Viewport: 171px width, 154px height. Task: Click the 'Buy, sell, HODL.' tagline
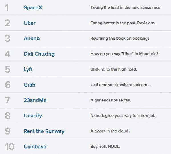[105, 147]
